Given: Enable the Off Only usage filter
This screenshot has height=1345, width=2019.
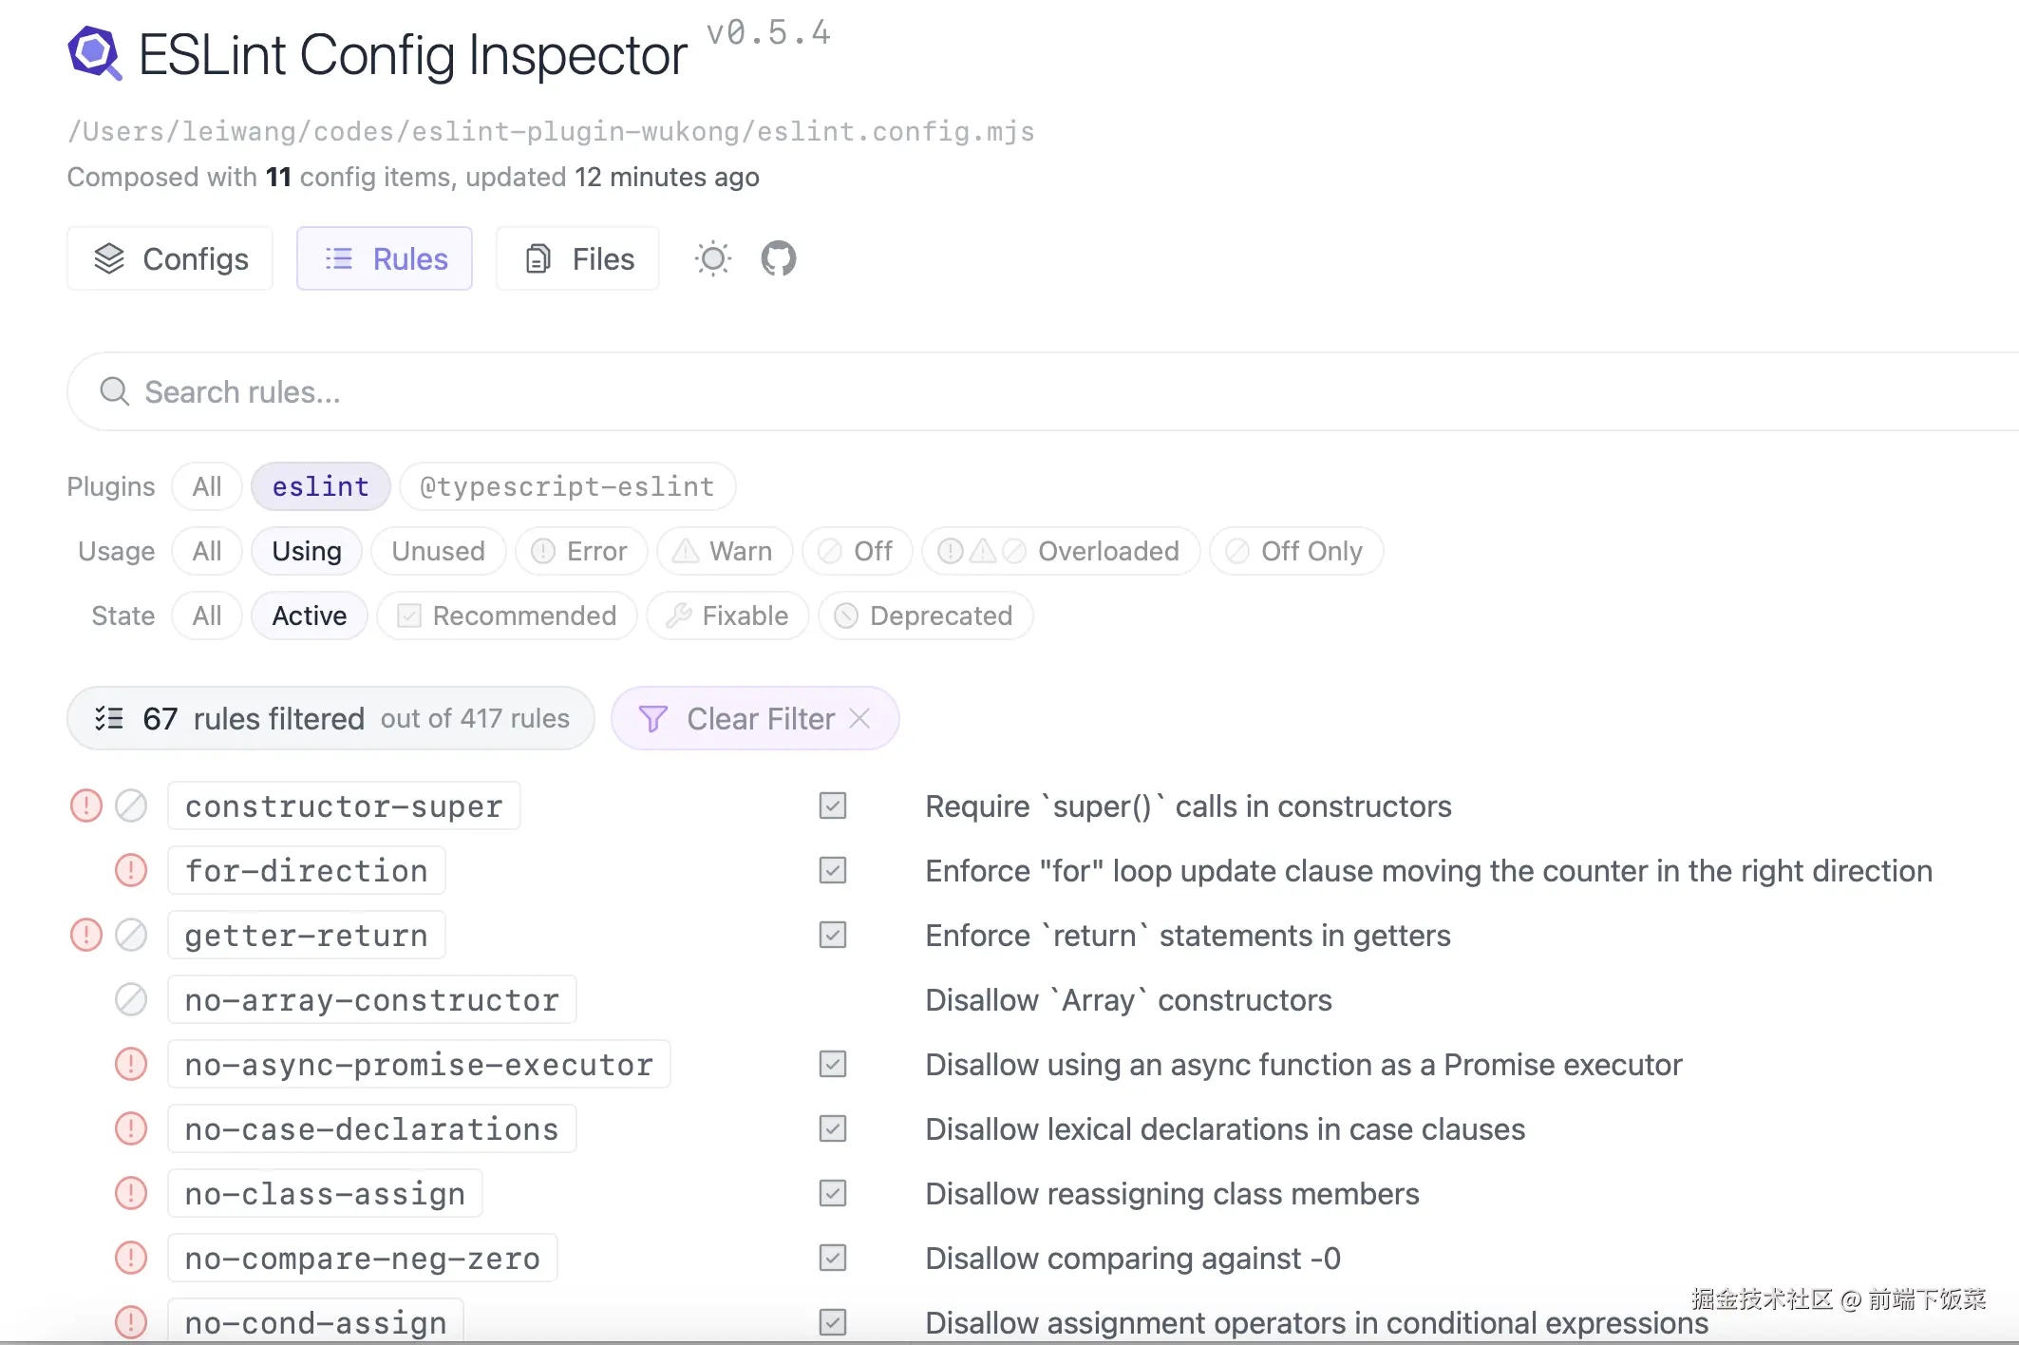Looking at the screenshot, I should point(1295,552).
